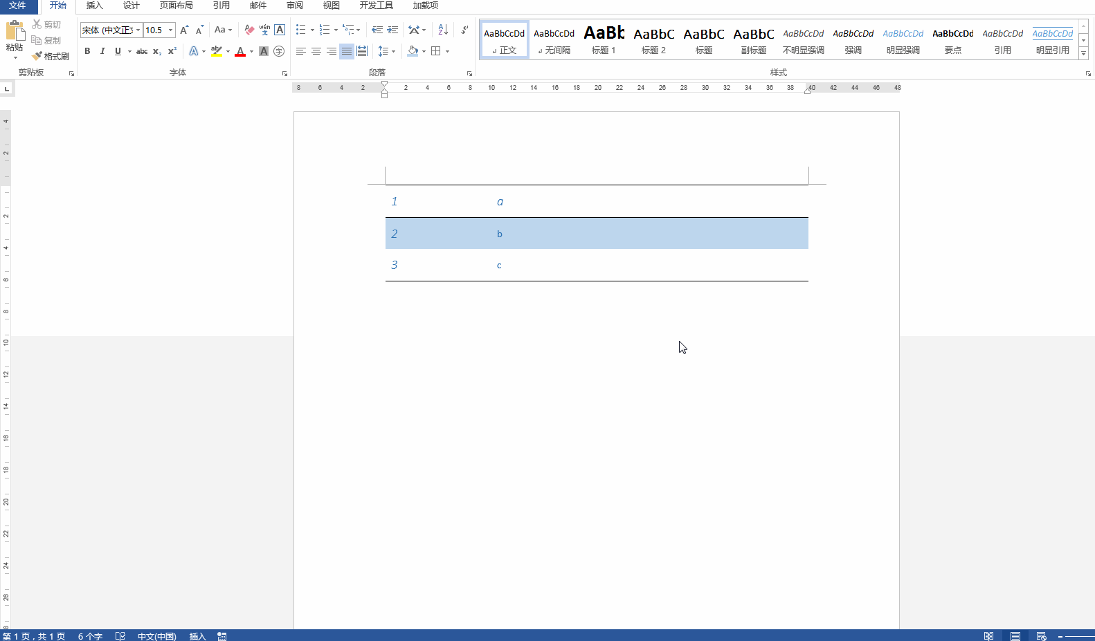1095x641 pixels.
Task: Switch to the 页面布局 (Page Layout) tab
Action: tap(176, 6)
